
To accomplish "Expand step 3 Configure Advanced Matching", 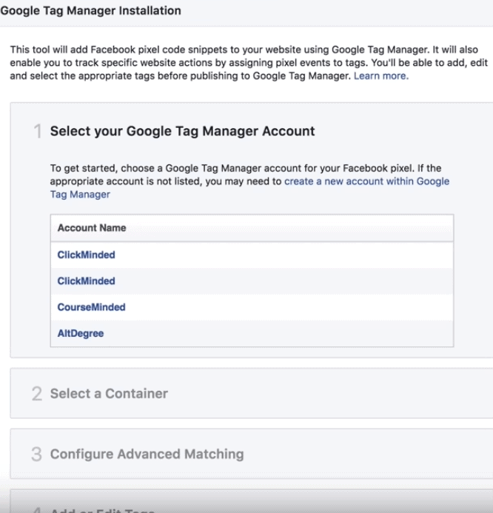I will pos(251,454).
